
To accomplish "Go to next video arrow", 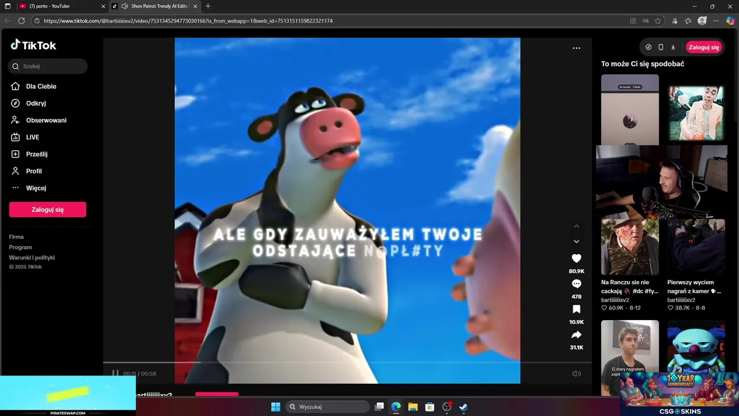I will tap(576, 242).
